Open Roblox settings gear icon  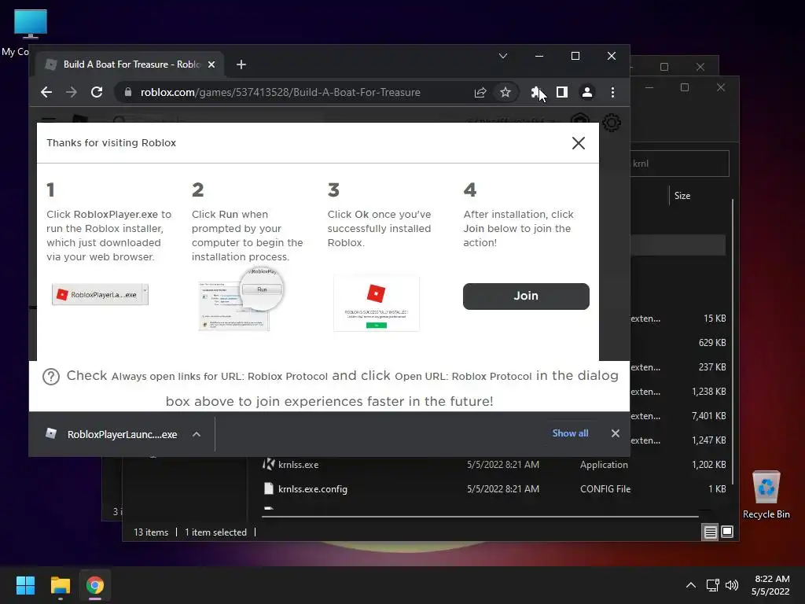click(x=612, y=123)
